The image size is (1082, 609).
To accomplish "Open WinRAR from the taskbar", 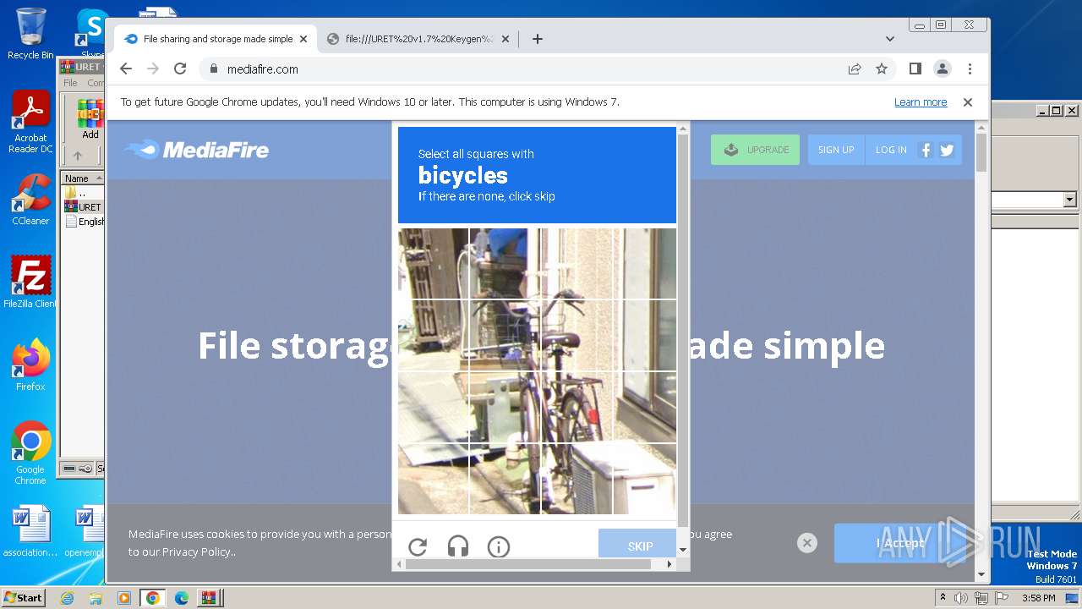I will point(208,598).
